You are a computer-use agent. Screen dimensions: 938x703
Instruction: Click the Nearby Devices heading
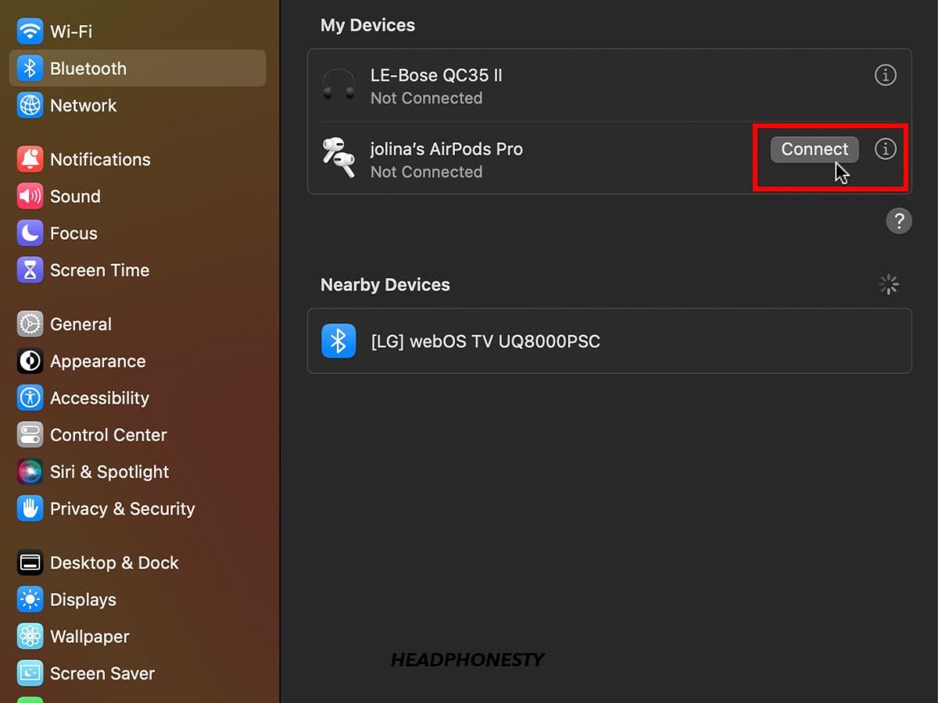[385, 285]
